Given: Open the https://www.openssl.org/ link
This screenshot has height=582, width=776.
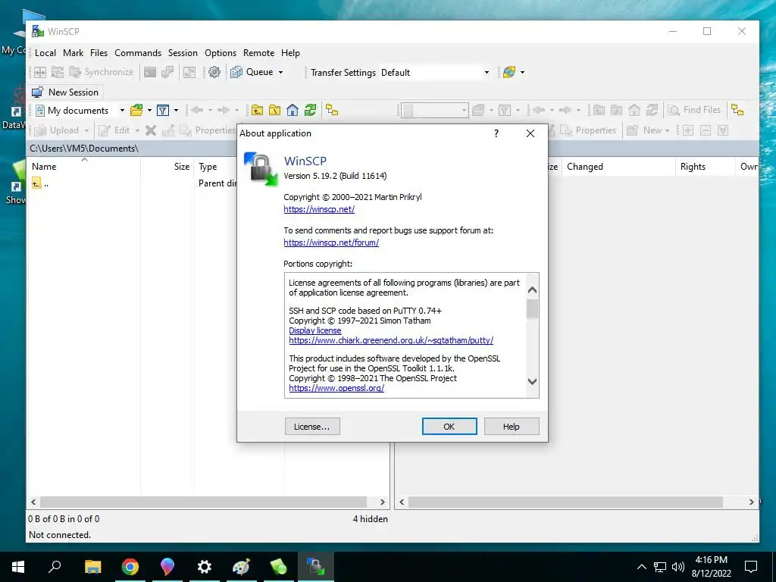Looking at the screenshot, I should click(336, 388).
